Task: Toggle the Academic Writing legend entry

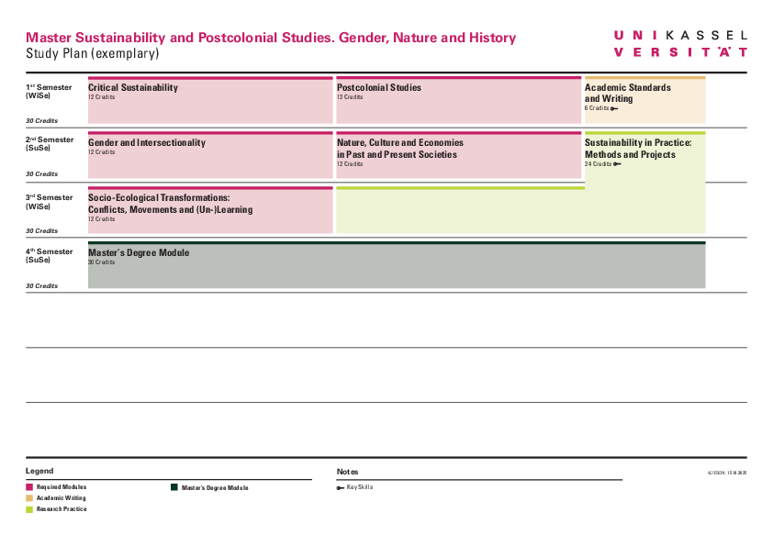Action: (53, 498)
